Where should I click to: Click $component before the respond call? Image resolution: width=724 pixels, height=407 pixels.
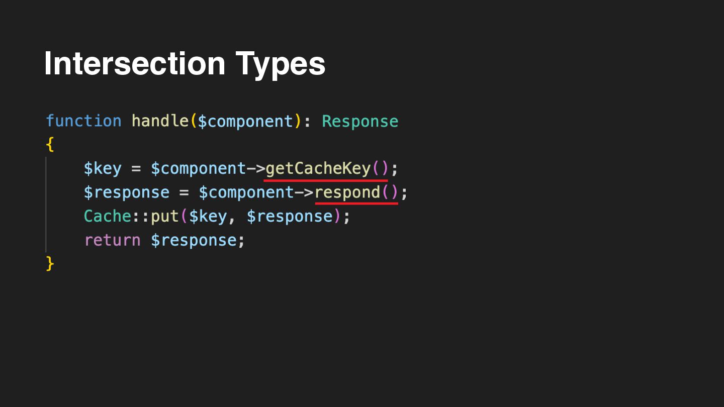click(x=246, y=192)
